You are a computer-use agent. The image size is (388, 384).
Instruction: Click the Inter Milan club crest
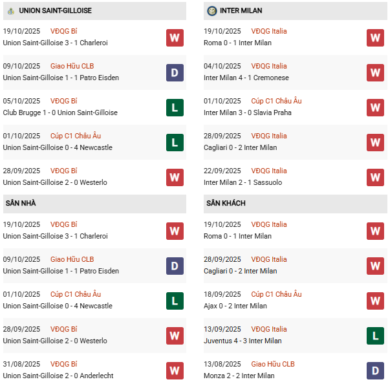(x=211, y=11)
